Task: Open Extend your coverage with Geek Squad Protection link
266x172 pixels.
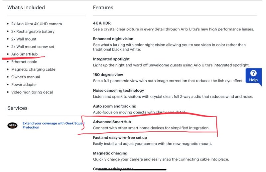Action: click(x=54, y=125)
